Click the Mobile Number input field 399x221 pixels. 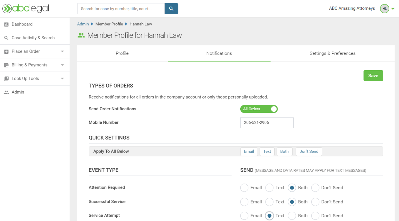click(267, 123)
